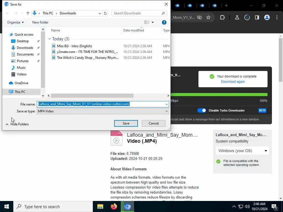The height and width of the screenshot is (212, 283).
Task: Open volume control in system tray
Action: 247,206
